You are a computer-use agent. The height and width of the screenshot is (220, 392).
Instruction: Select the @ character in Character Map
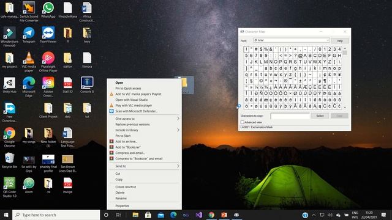[x=300, y=56]
